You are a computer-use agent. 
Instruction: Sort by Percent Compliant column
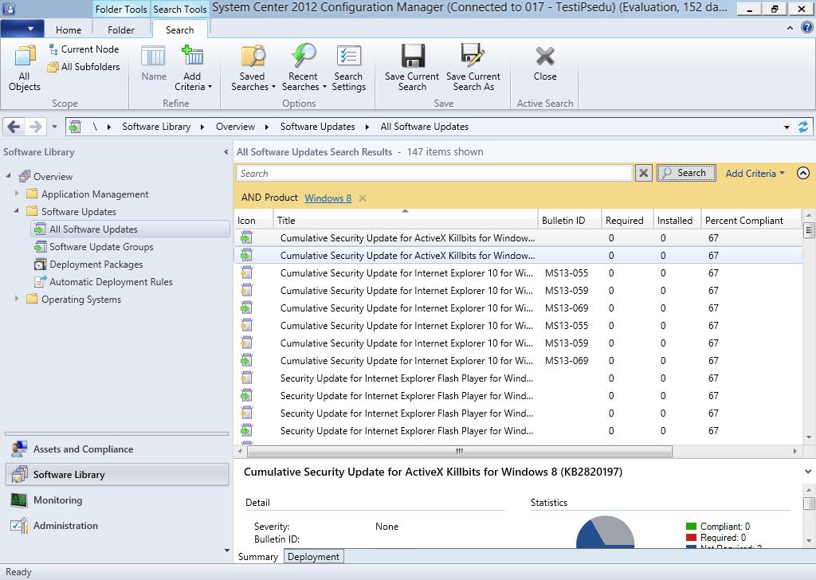[751, 220]
